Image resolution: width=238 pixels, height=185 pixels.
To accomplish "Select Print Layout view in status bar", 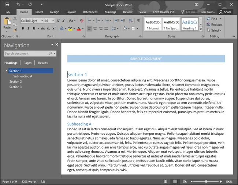I will pyautogui.click(x=175, y=181).
